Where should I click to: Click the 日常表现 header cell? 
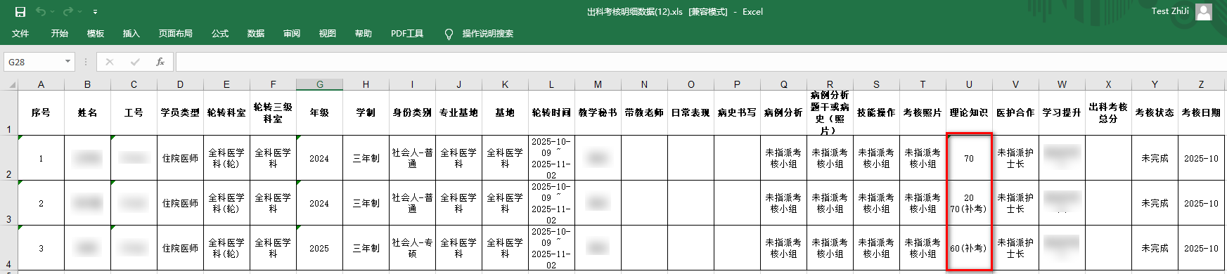click(x=690, y=112)
